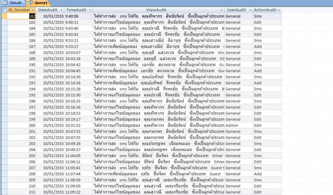Image resolution: width=333 pixels, height=195 pixels.
Task: Click the time cell 10:03:07
Action: 78,53
